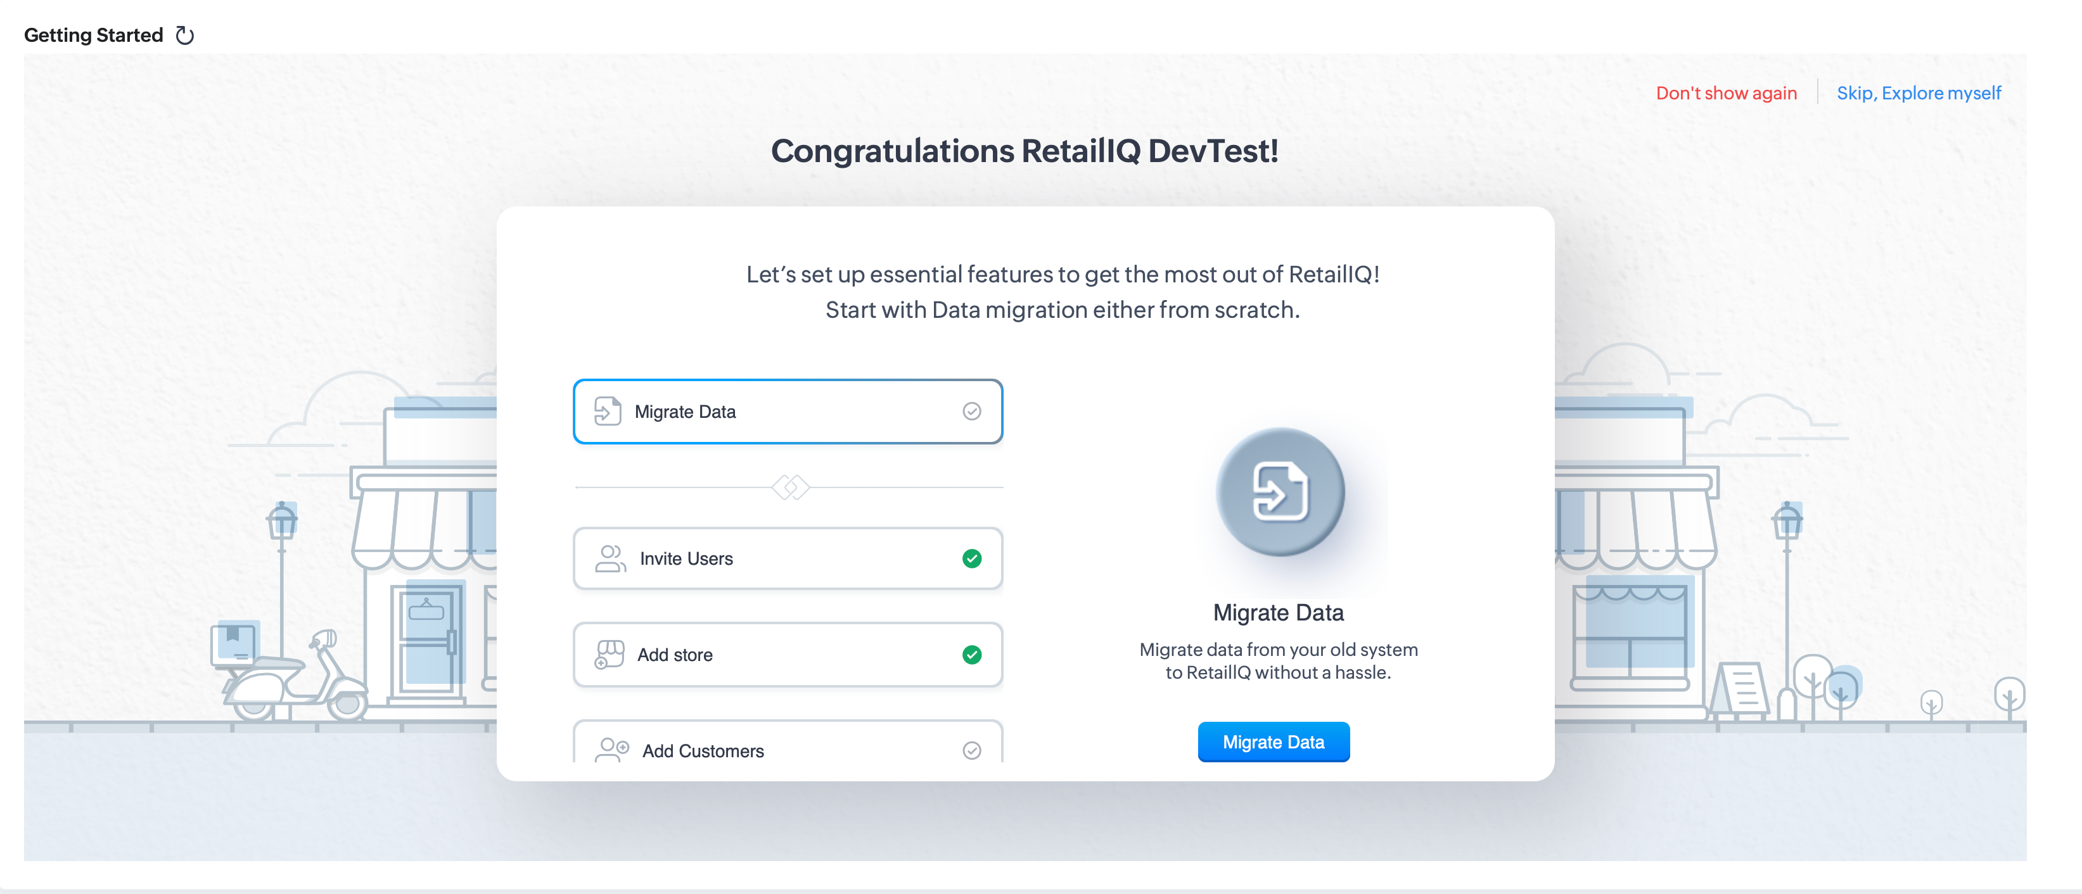
Task: Click the Invite Users people icon
Action: pyautogui.click(x=610, y=558)
